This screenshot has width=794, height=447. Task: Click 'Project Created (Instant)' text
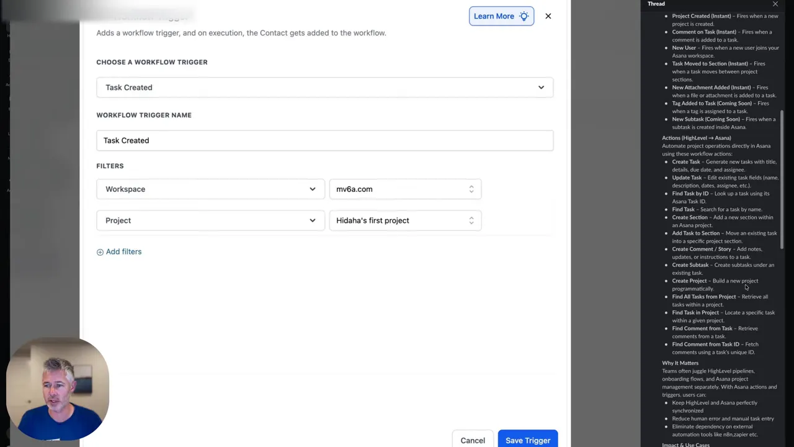point(702,16)
